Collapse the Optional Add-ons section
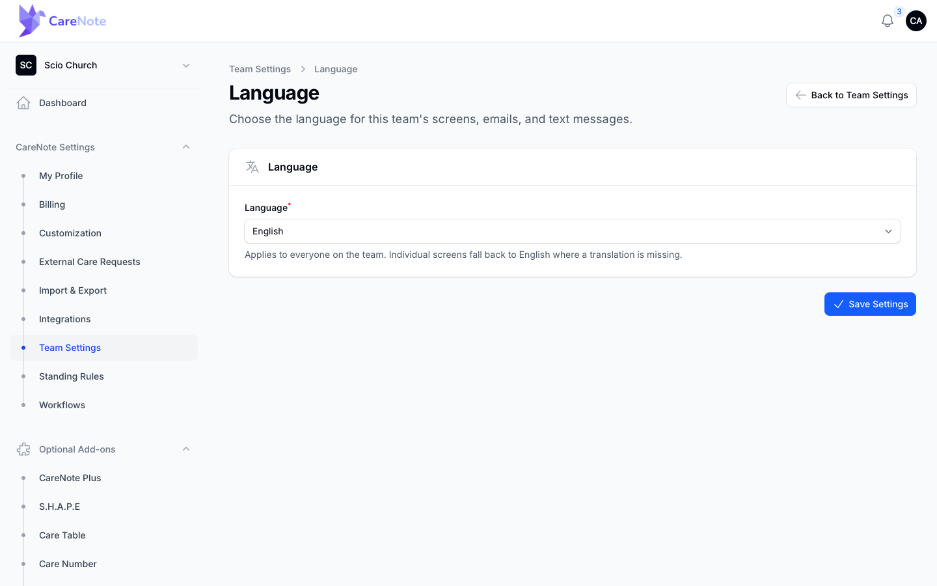 (104, 449)
